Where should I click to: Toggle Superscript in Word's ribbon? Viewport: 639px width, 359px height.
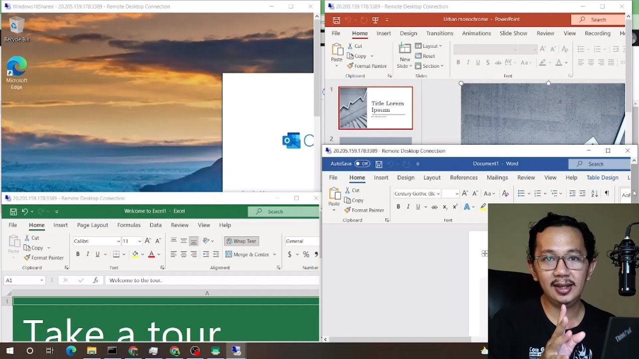coord(455,207)
